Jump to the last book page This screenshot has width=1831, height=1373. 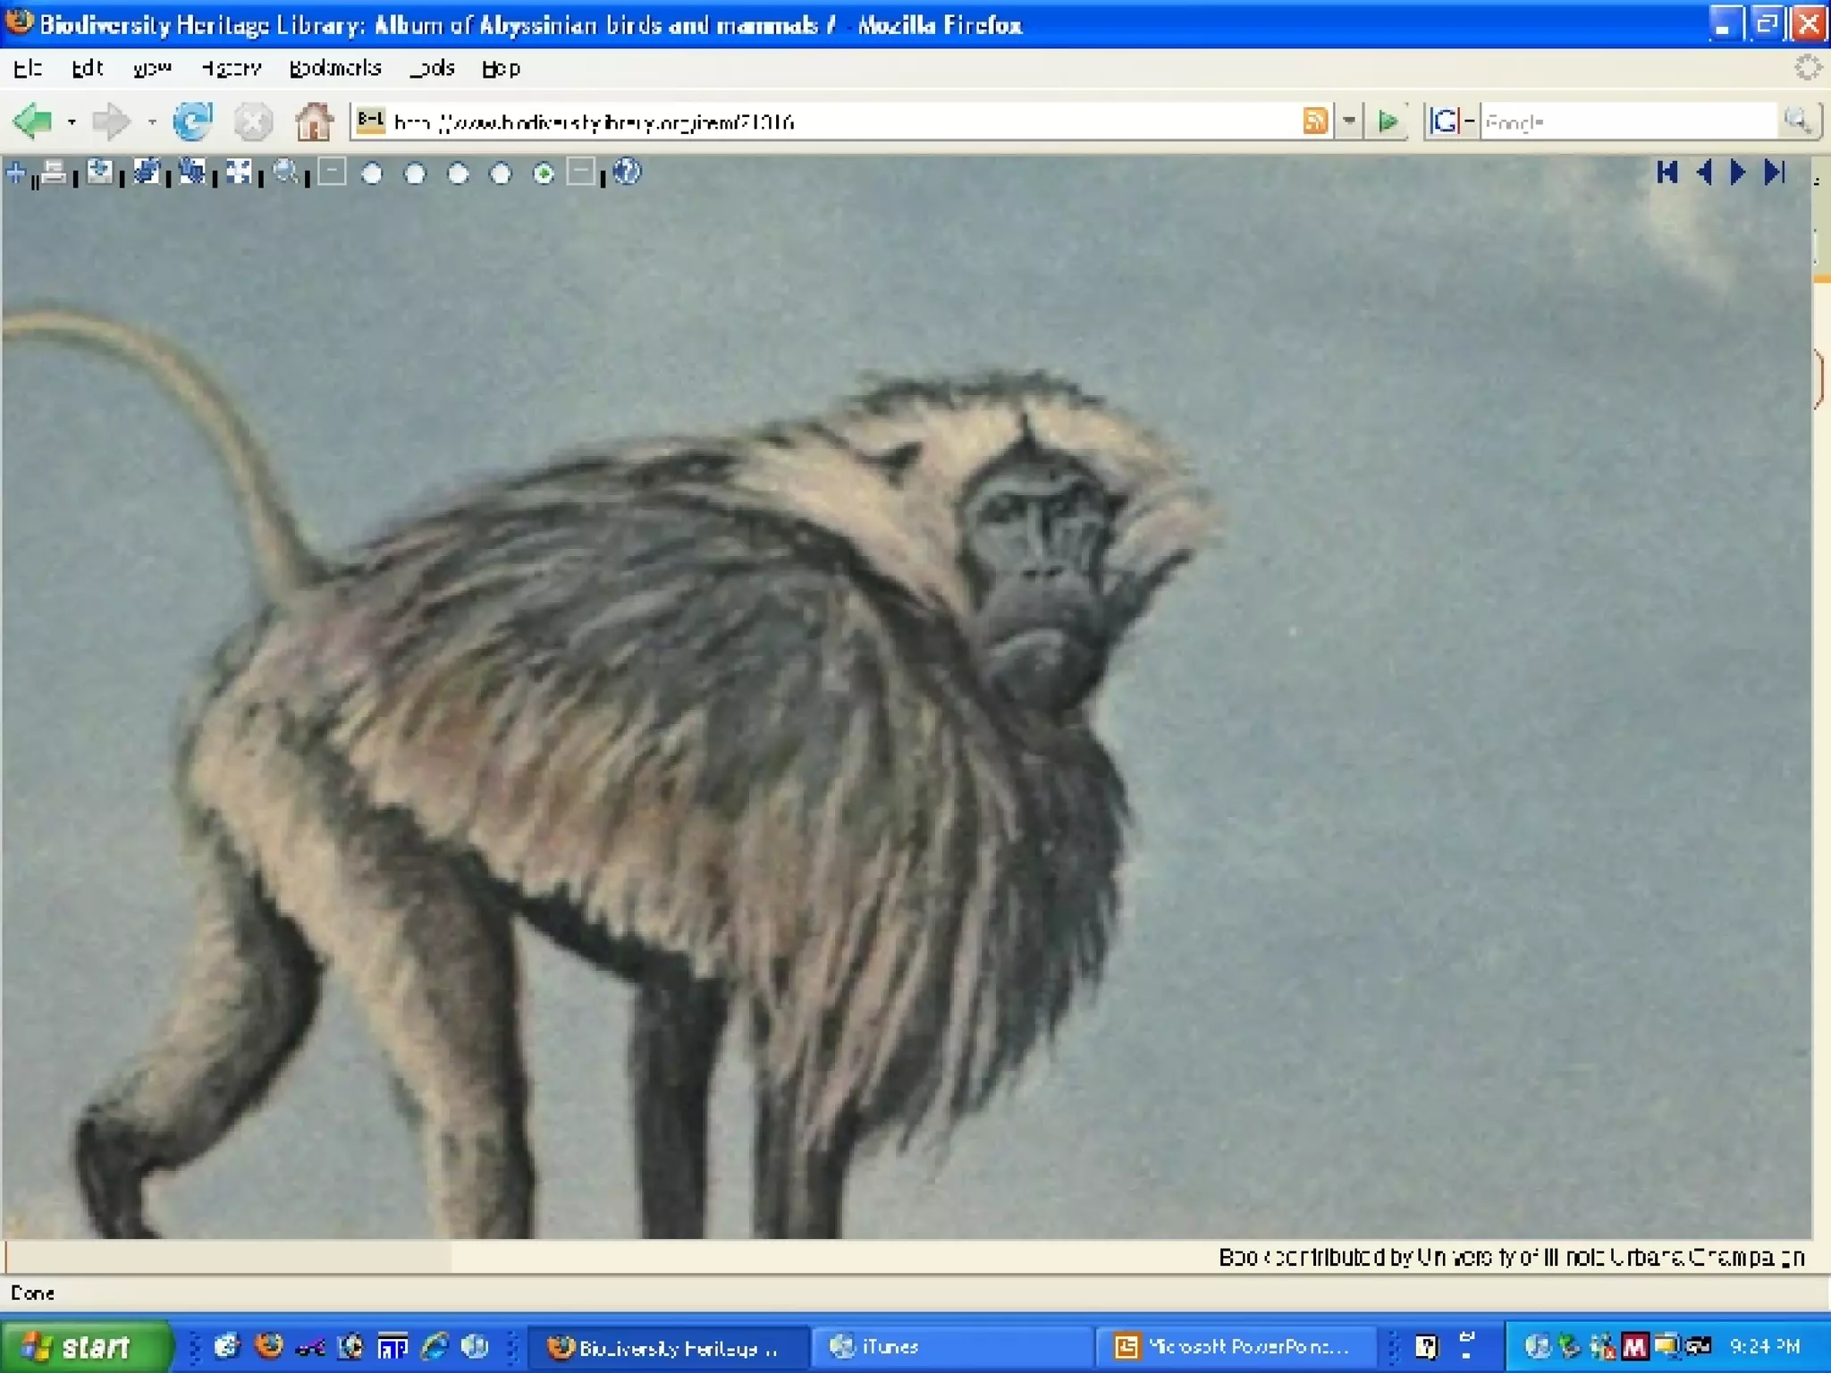click(1775, 172)
